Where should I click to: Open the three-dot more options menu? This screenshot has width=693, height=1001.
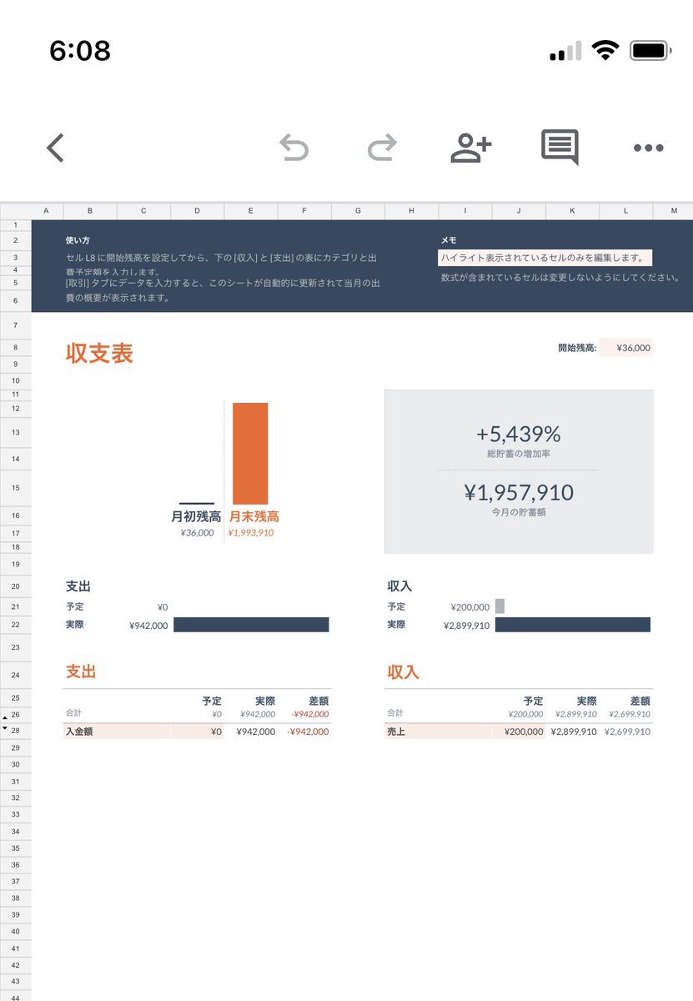(x=648, y=148)
